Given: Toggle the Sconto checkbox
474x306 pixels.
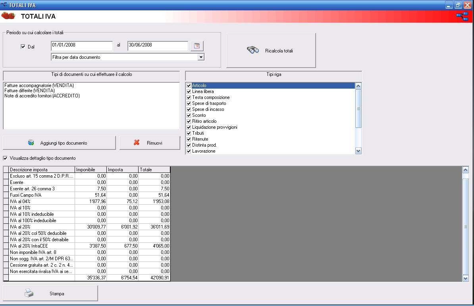Looking at the screenshot, I should [x=189, y=115].
